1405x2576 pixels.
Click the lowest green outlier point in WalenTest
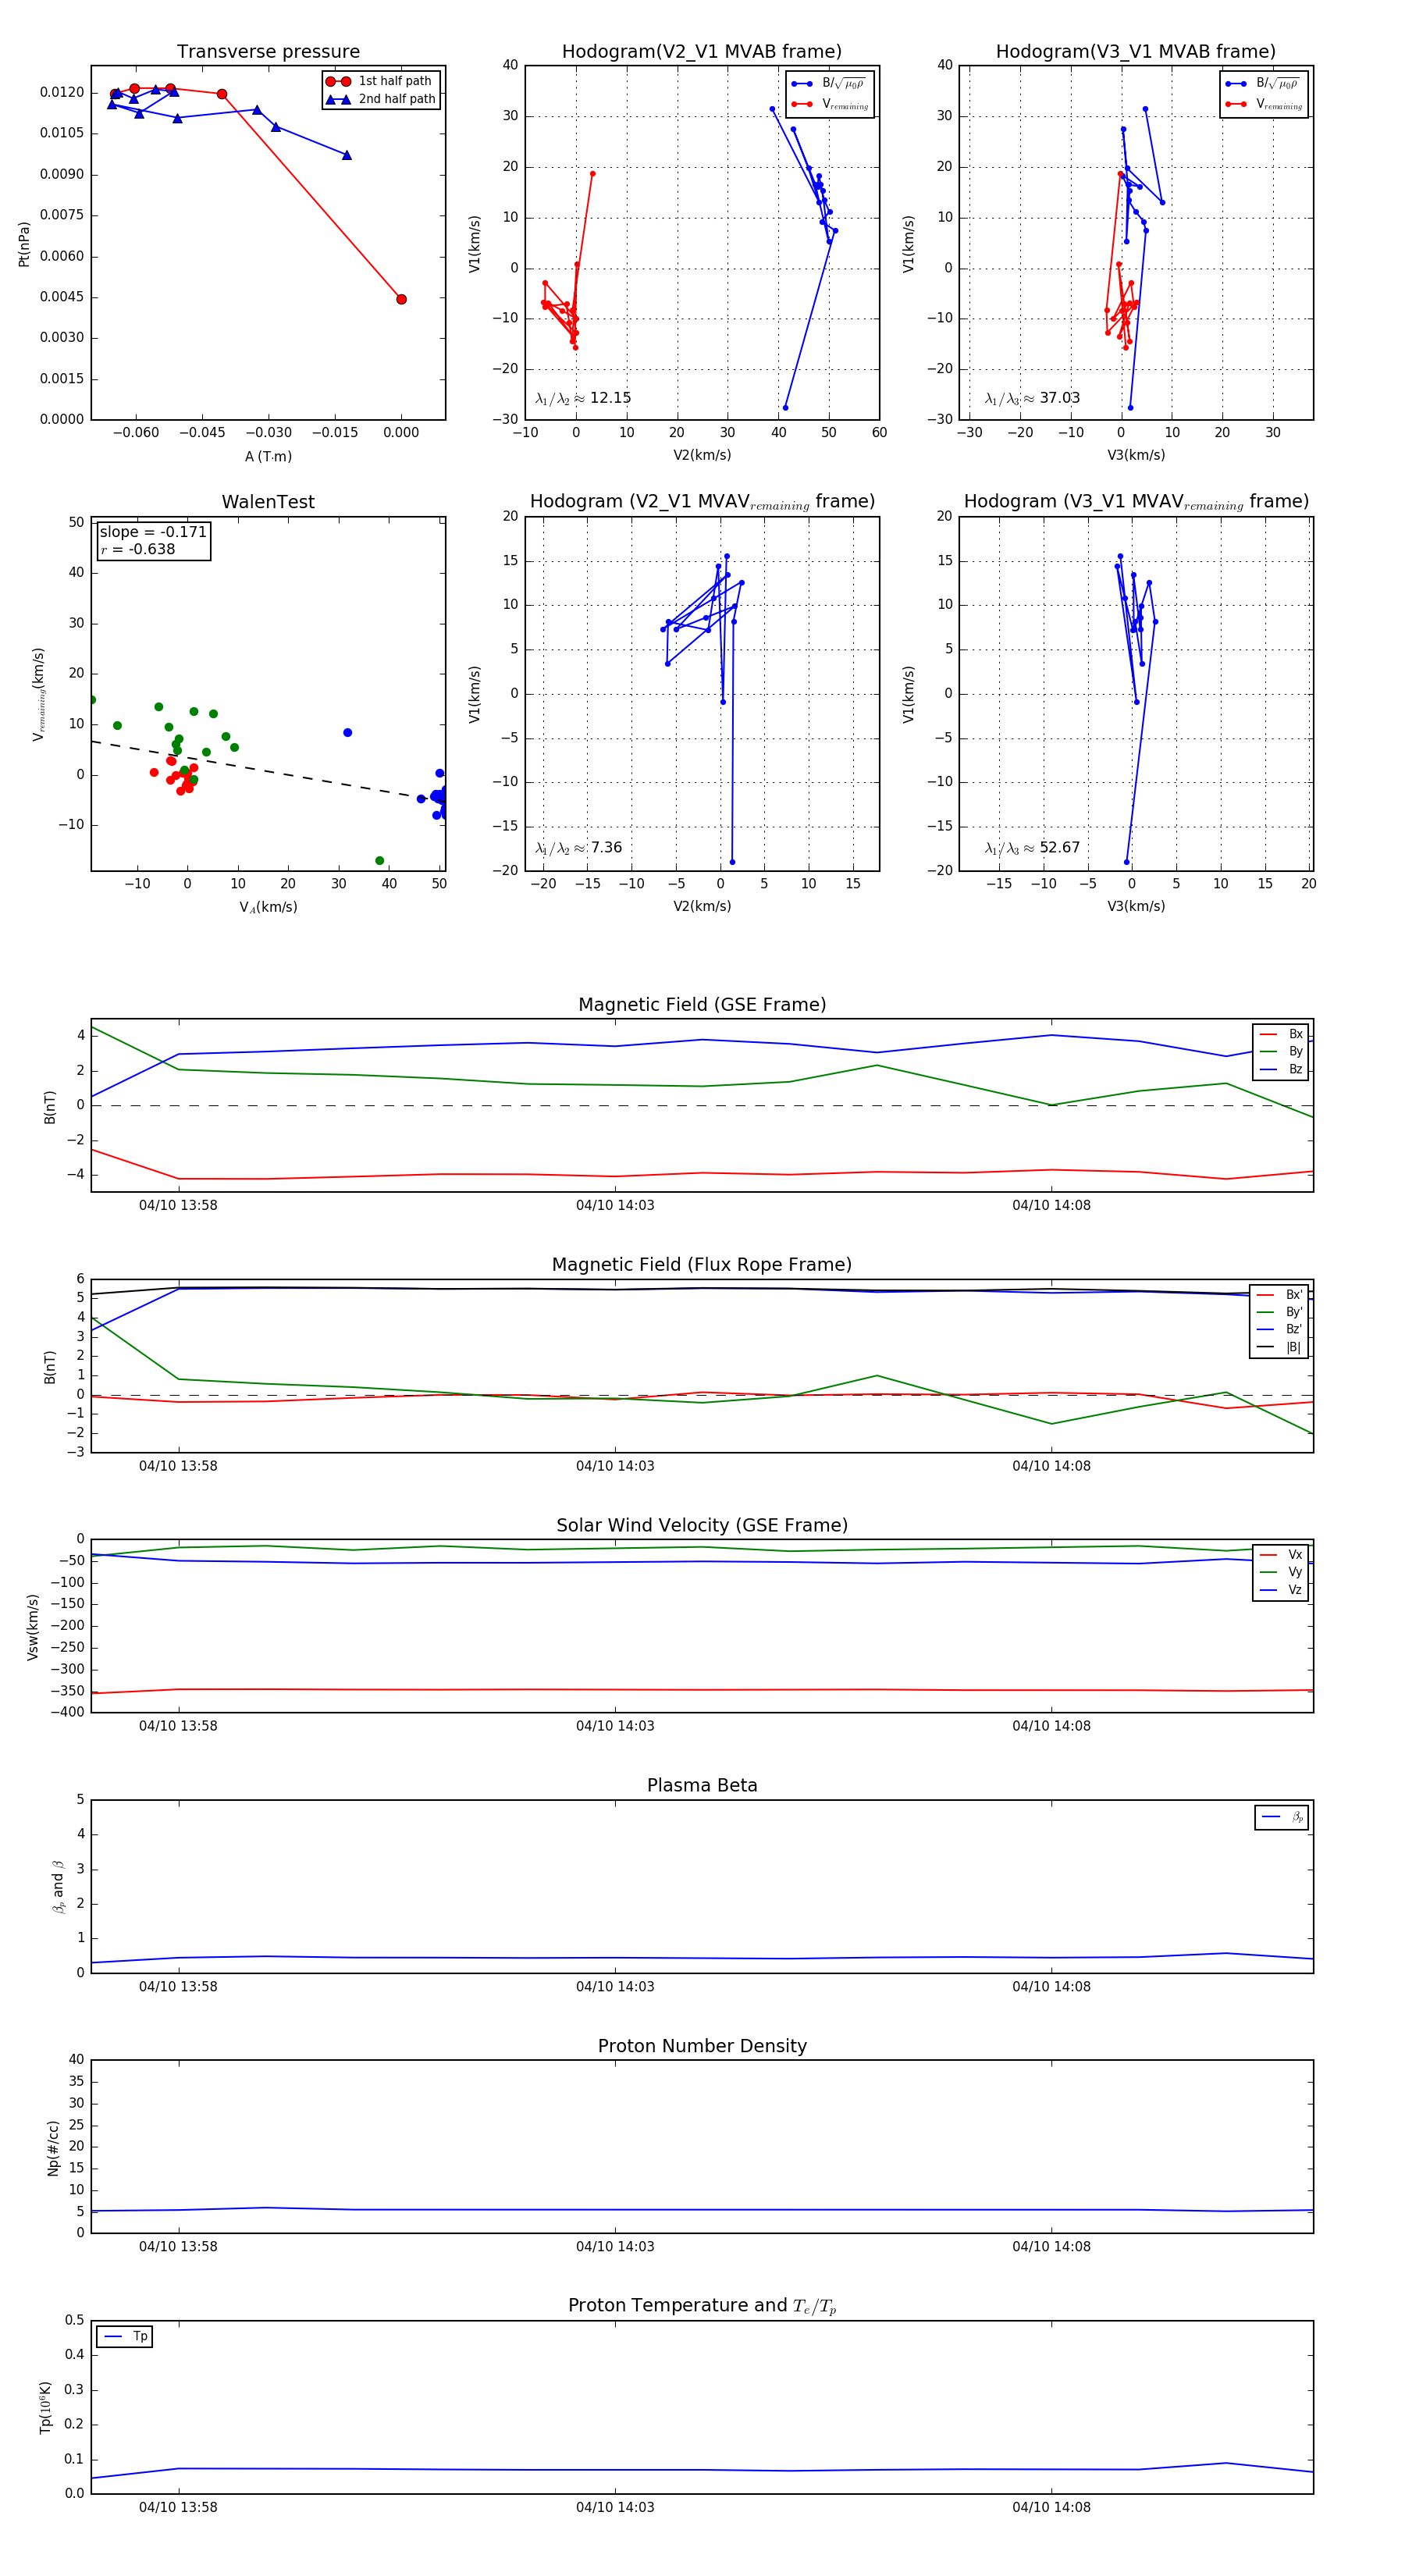379,861
